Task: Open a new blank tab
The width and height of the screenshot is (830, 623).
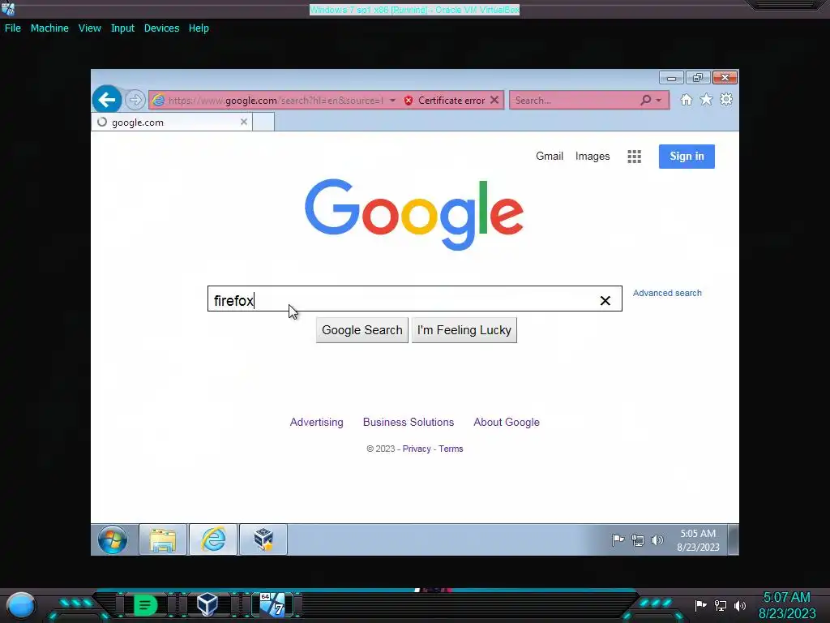Action: 263,122
